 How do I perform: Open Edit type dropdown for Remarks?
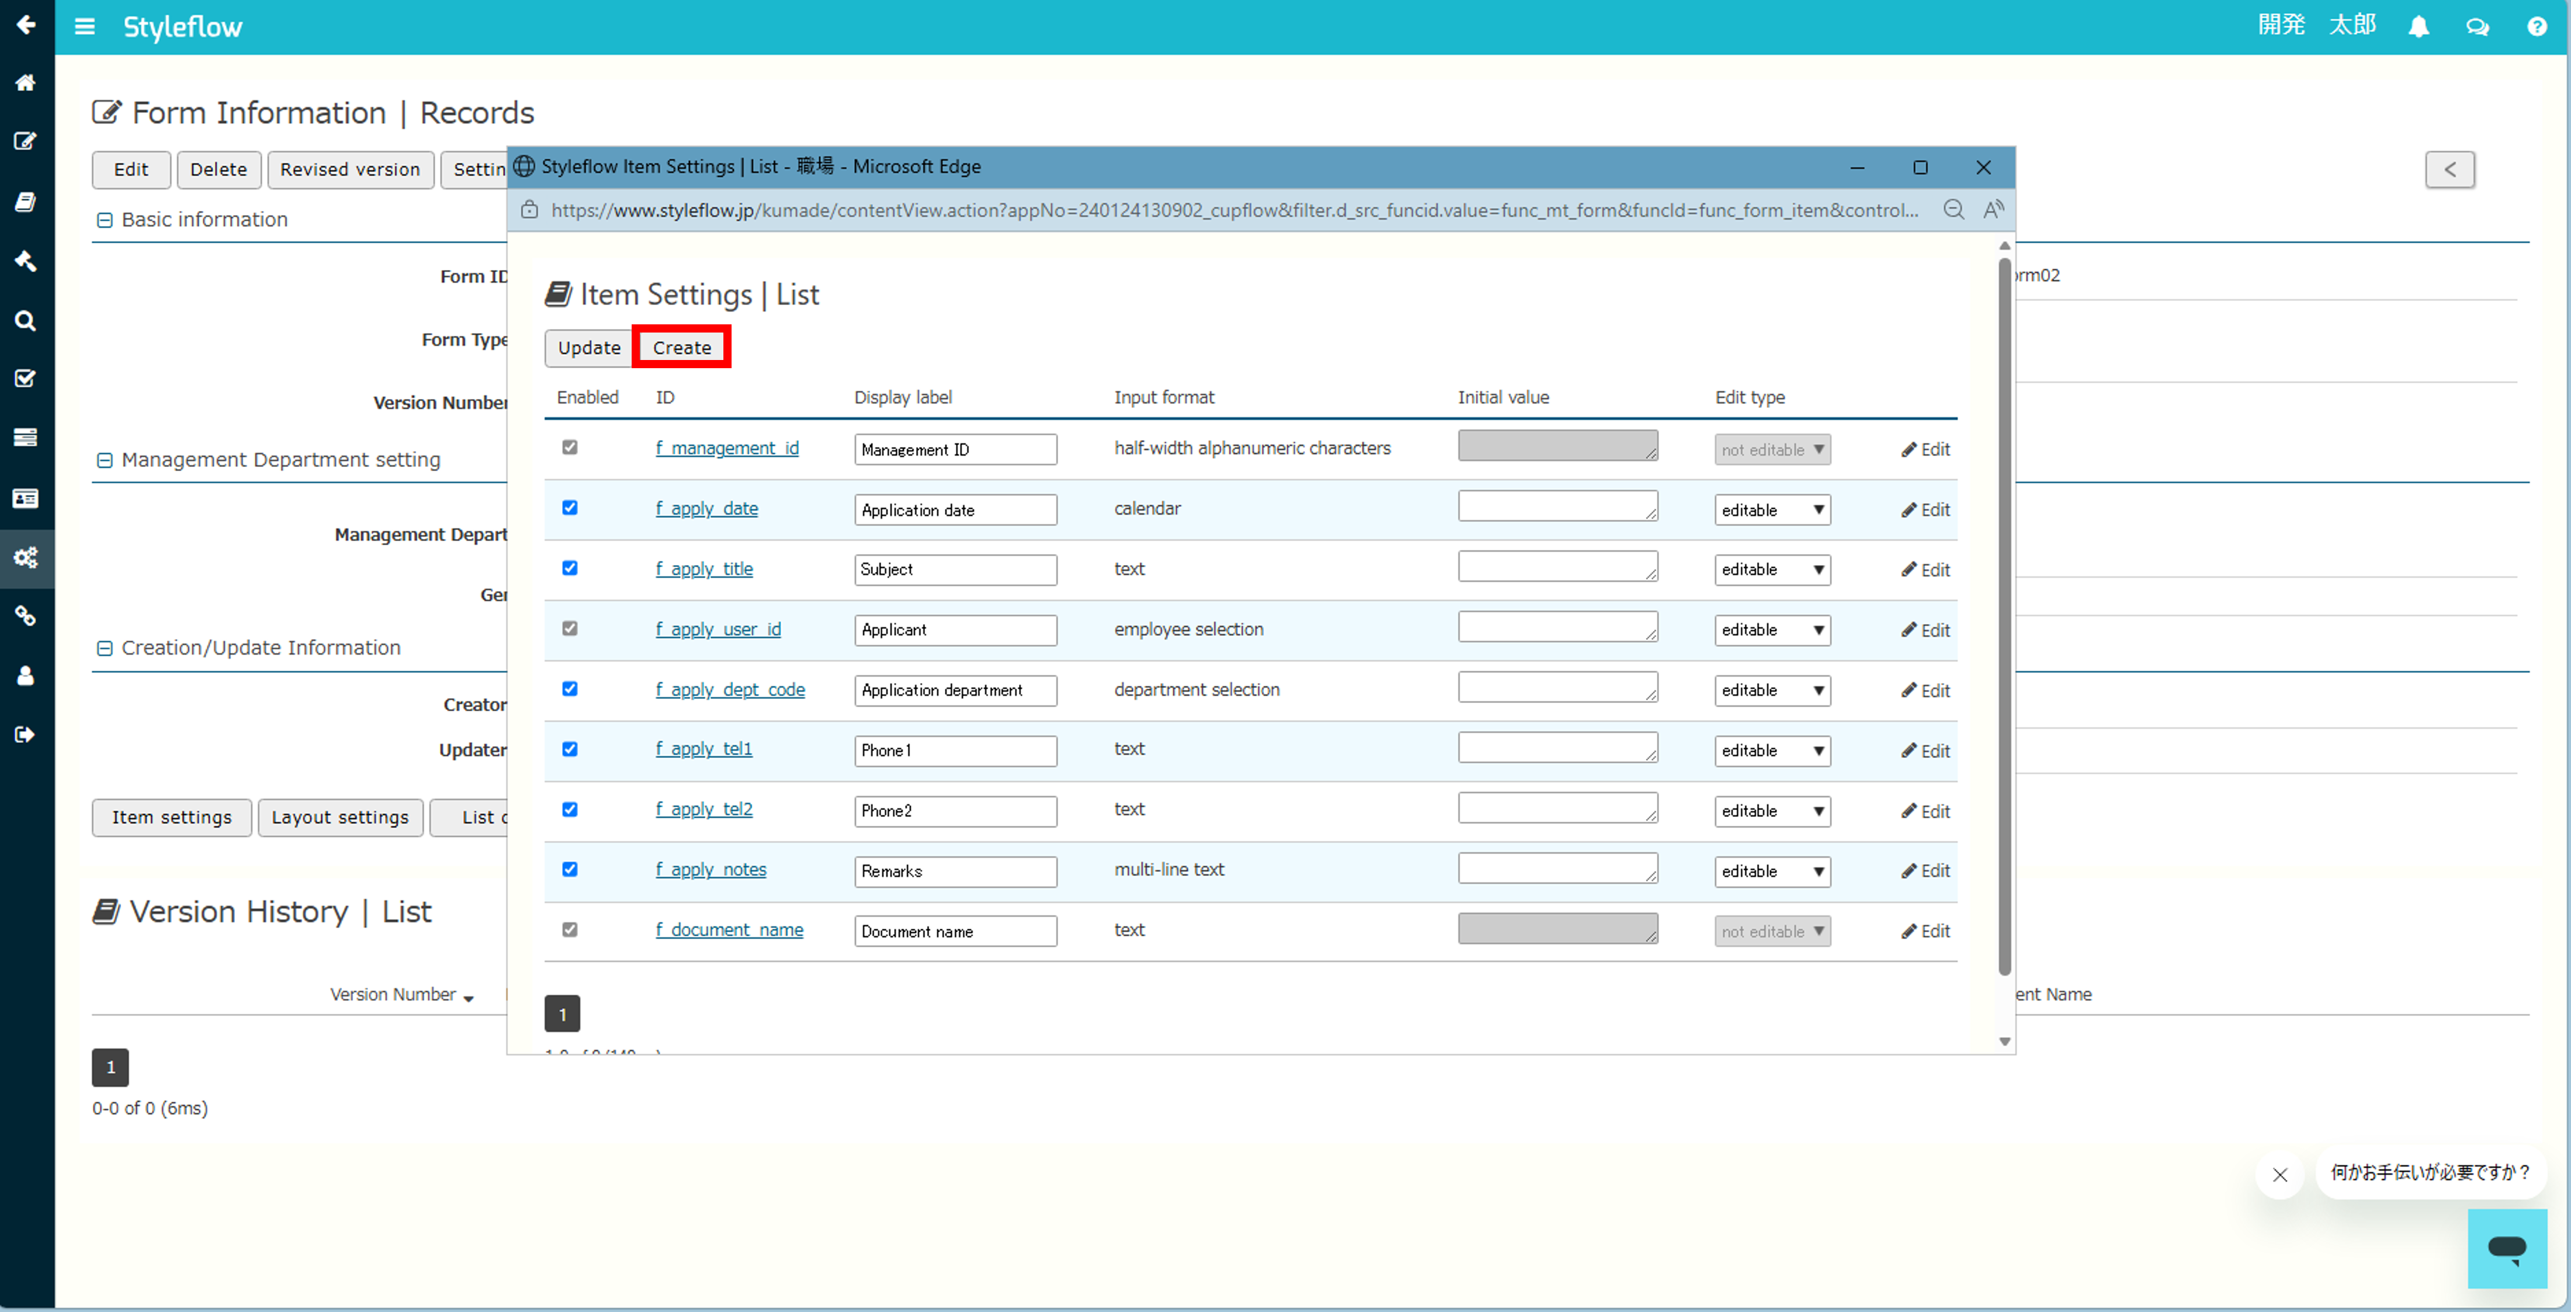pyautogui.click(x=1773, y=871)
